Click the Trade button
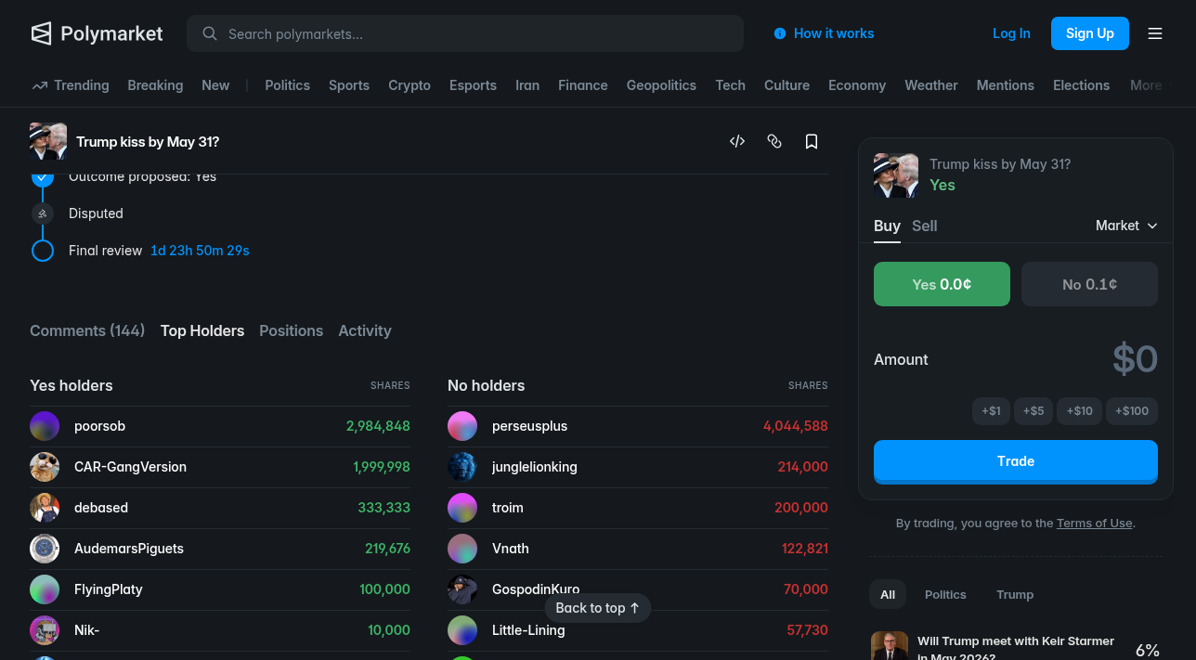Screen dimensions: 1196x660 (1016, 461)
